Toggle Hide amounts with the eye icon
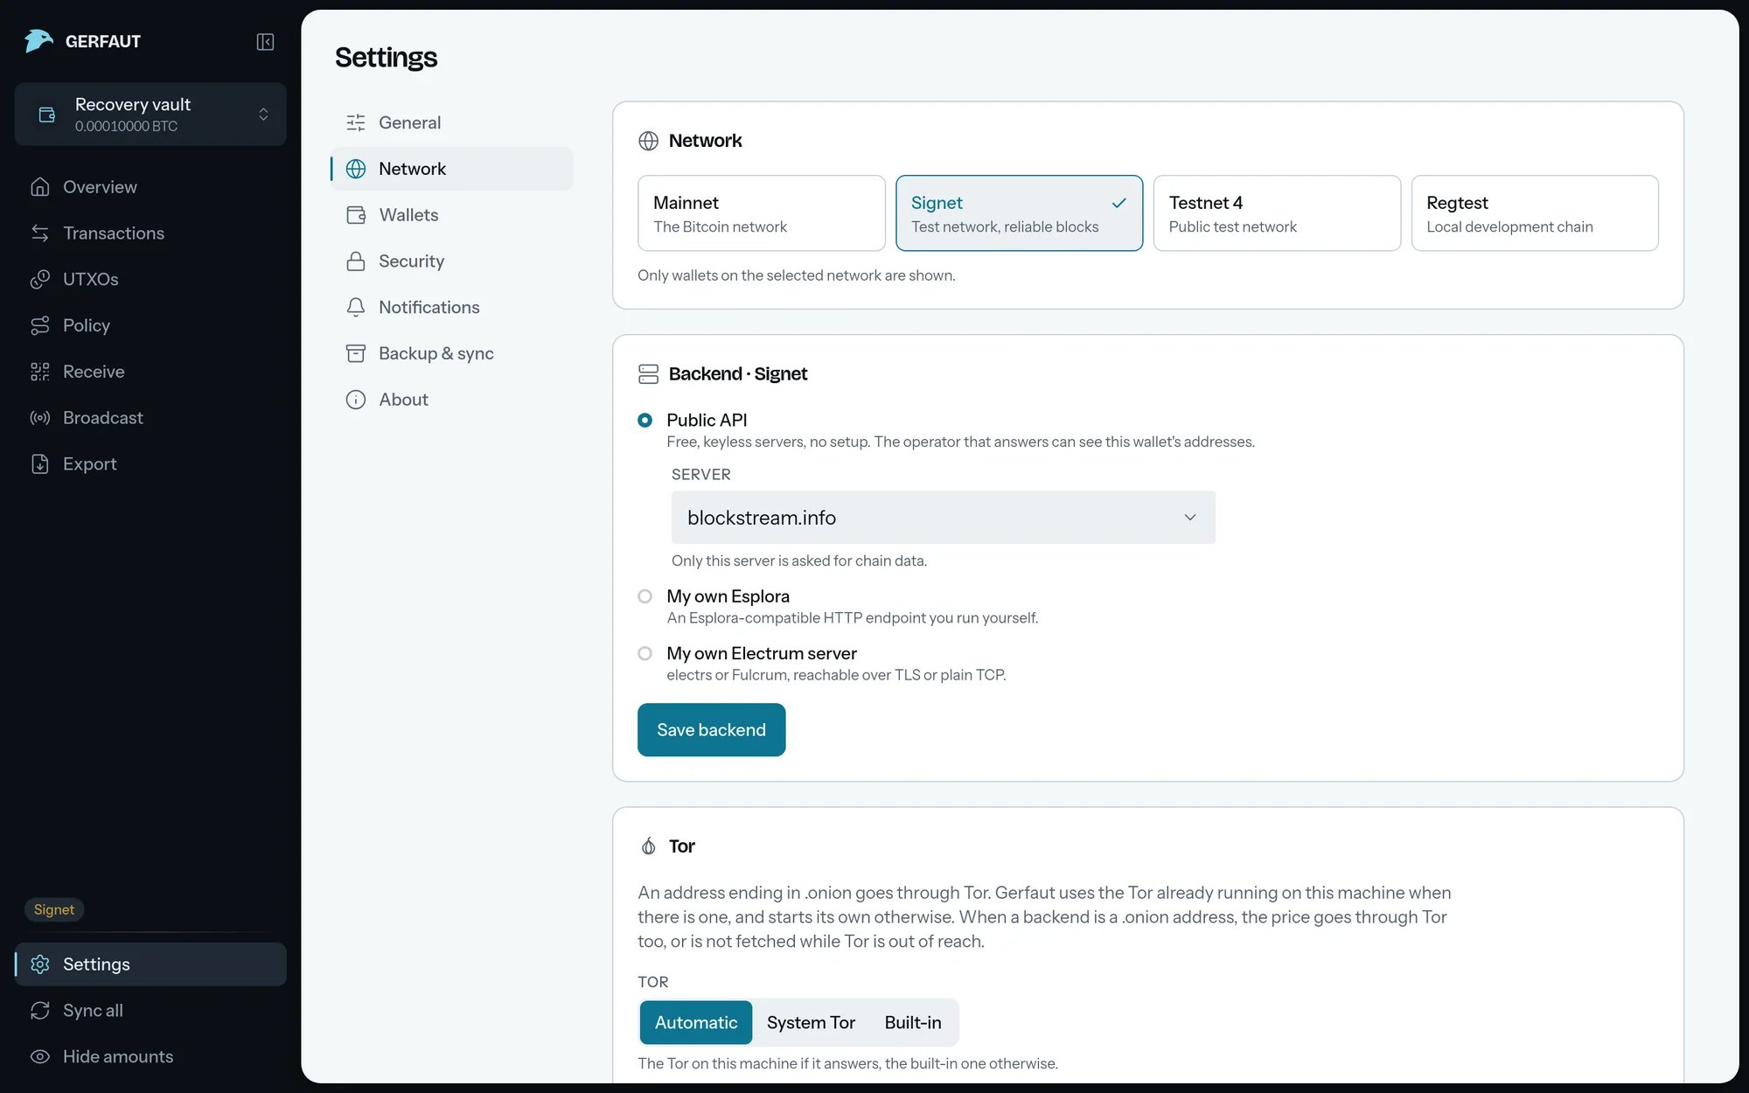This screenshot has height=1093, width=1749. coord(40,1057)
